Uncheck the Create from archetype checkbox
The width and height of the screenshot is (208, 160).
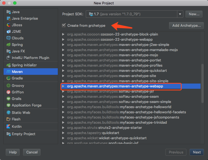pyautogui.click(x=64, y=26)
